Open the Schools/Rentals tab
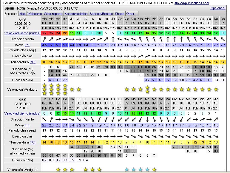This screenshot has width=230, height=173. pos(101,14)
